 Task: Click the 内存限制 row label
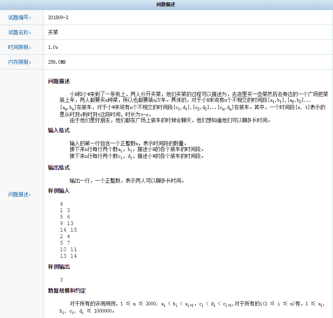19,62
